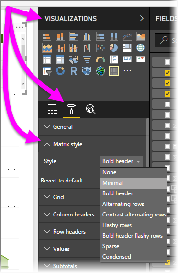This screenshot has width=178, height=273.
Task: Choose Alternating rows style
Action: coord(133,204)
